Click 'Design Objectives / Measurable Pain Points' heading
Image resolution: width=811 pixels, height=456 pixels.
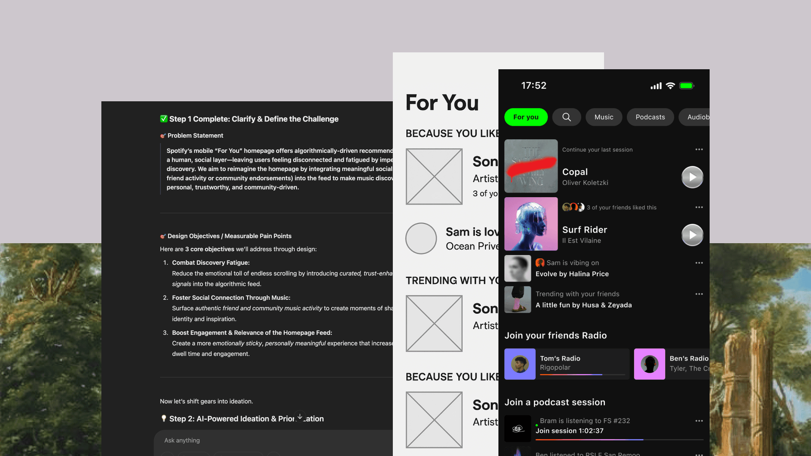(x=229, y=236)
